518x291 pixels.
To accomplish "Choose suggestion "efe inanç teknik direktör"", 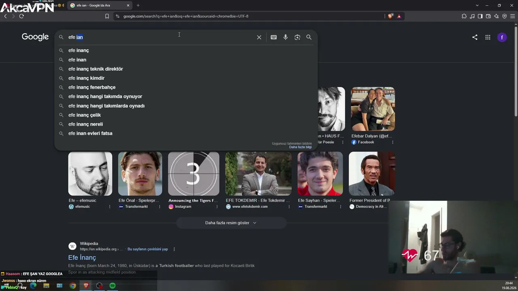I will click(x=186, y=69).
